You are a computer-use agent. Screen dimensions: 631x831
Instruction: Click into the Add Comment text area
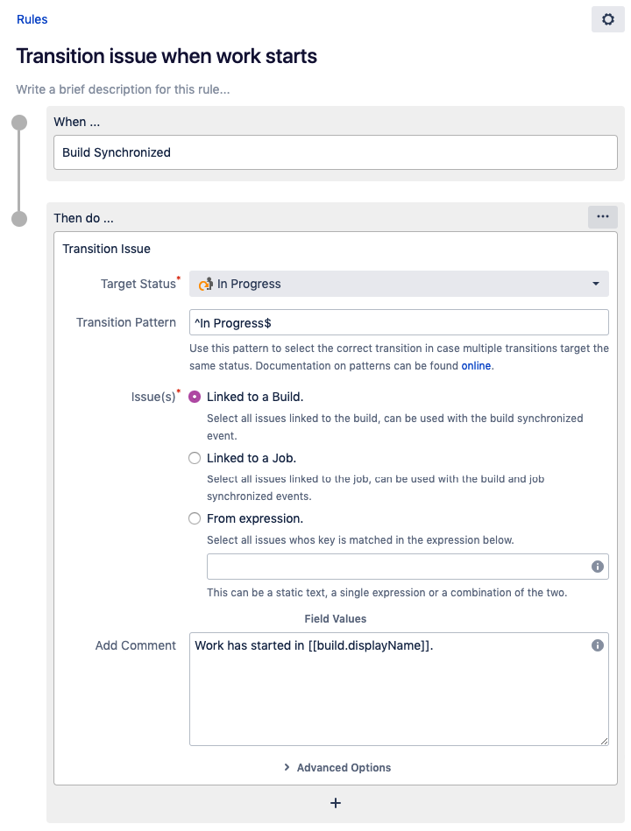point(399,689)
